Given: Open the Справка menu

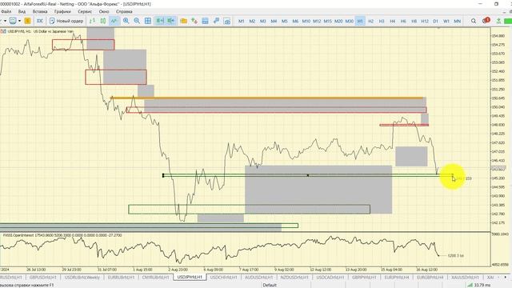Looking at the screenshot, I should (124, 11).
